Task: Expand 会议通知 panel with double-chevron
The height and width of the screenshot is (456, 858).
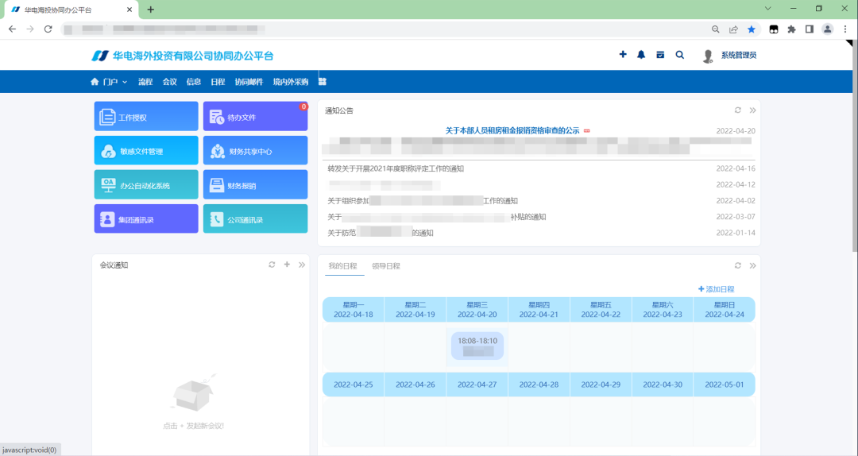Action: click(x=302, y=265)
